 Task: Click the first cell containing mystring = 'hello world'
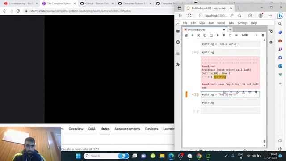click(230, 44)
